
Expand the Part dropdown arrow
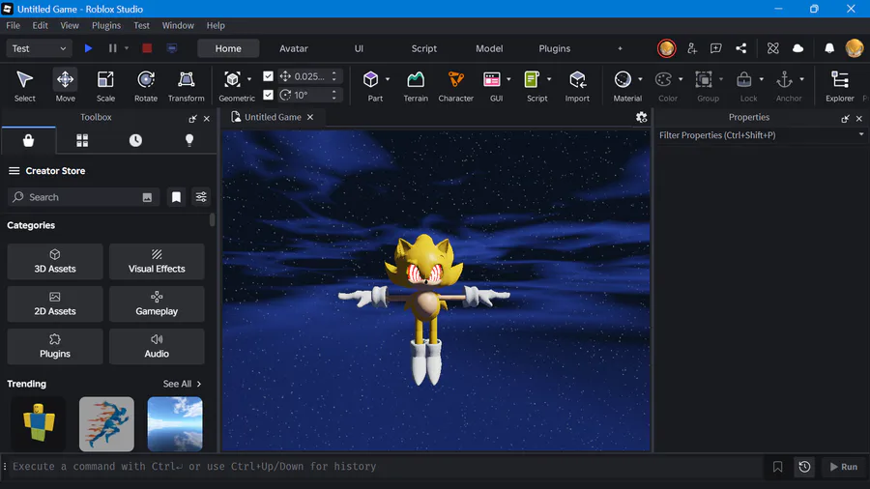(388, 79)
